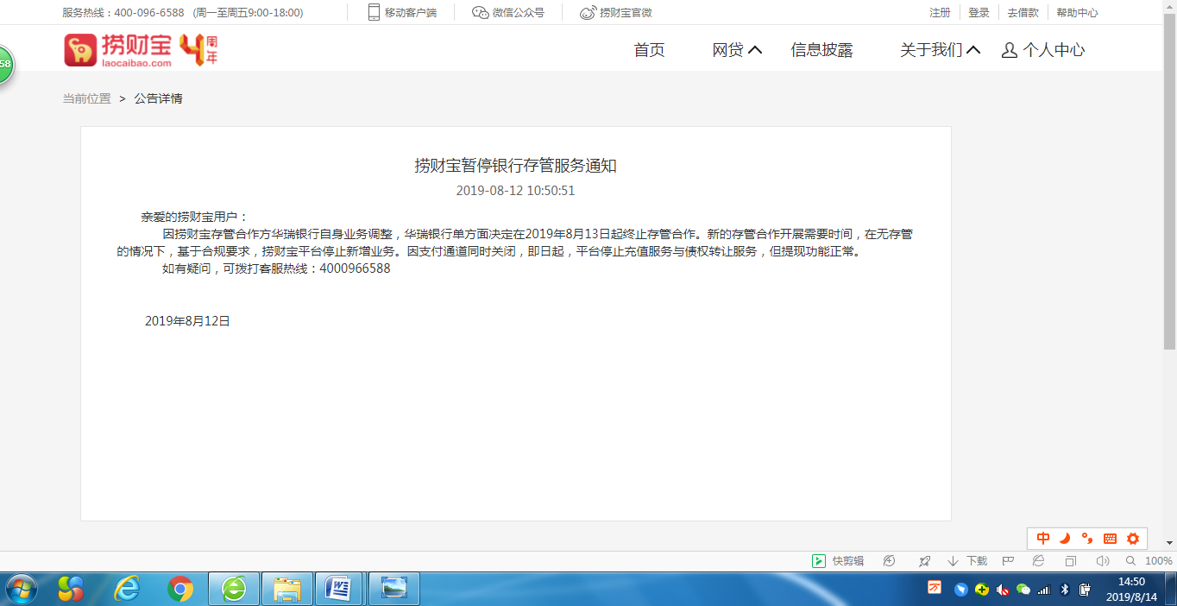This screenshot has width=1177, height=606.
Task: Click the network signal tray icon
Action: click(1044, 589)
